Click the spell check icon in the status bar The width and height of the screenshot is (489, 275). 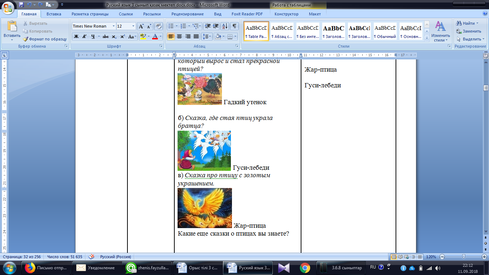coord(92,257)
